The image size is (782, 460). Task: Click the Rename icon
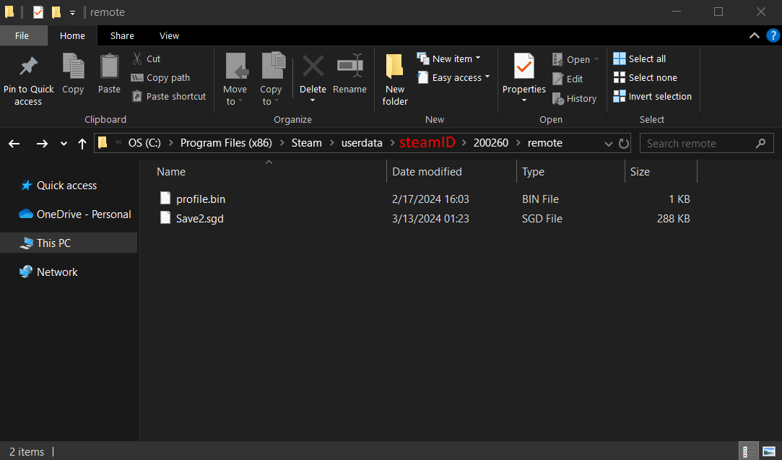pos(349,66)
